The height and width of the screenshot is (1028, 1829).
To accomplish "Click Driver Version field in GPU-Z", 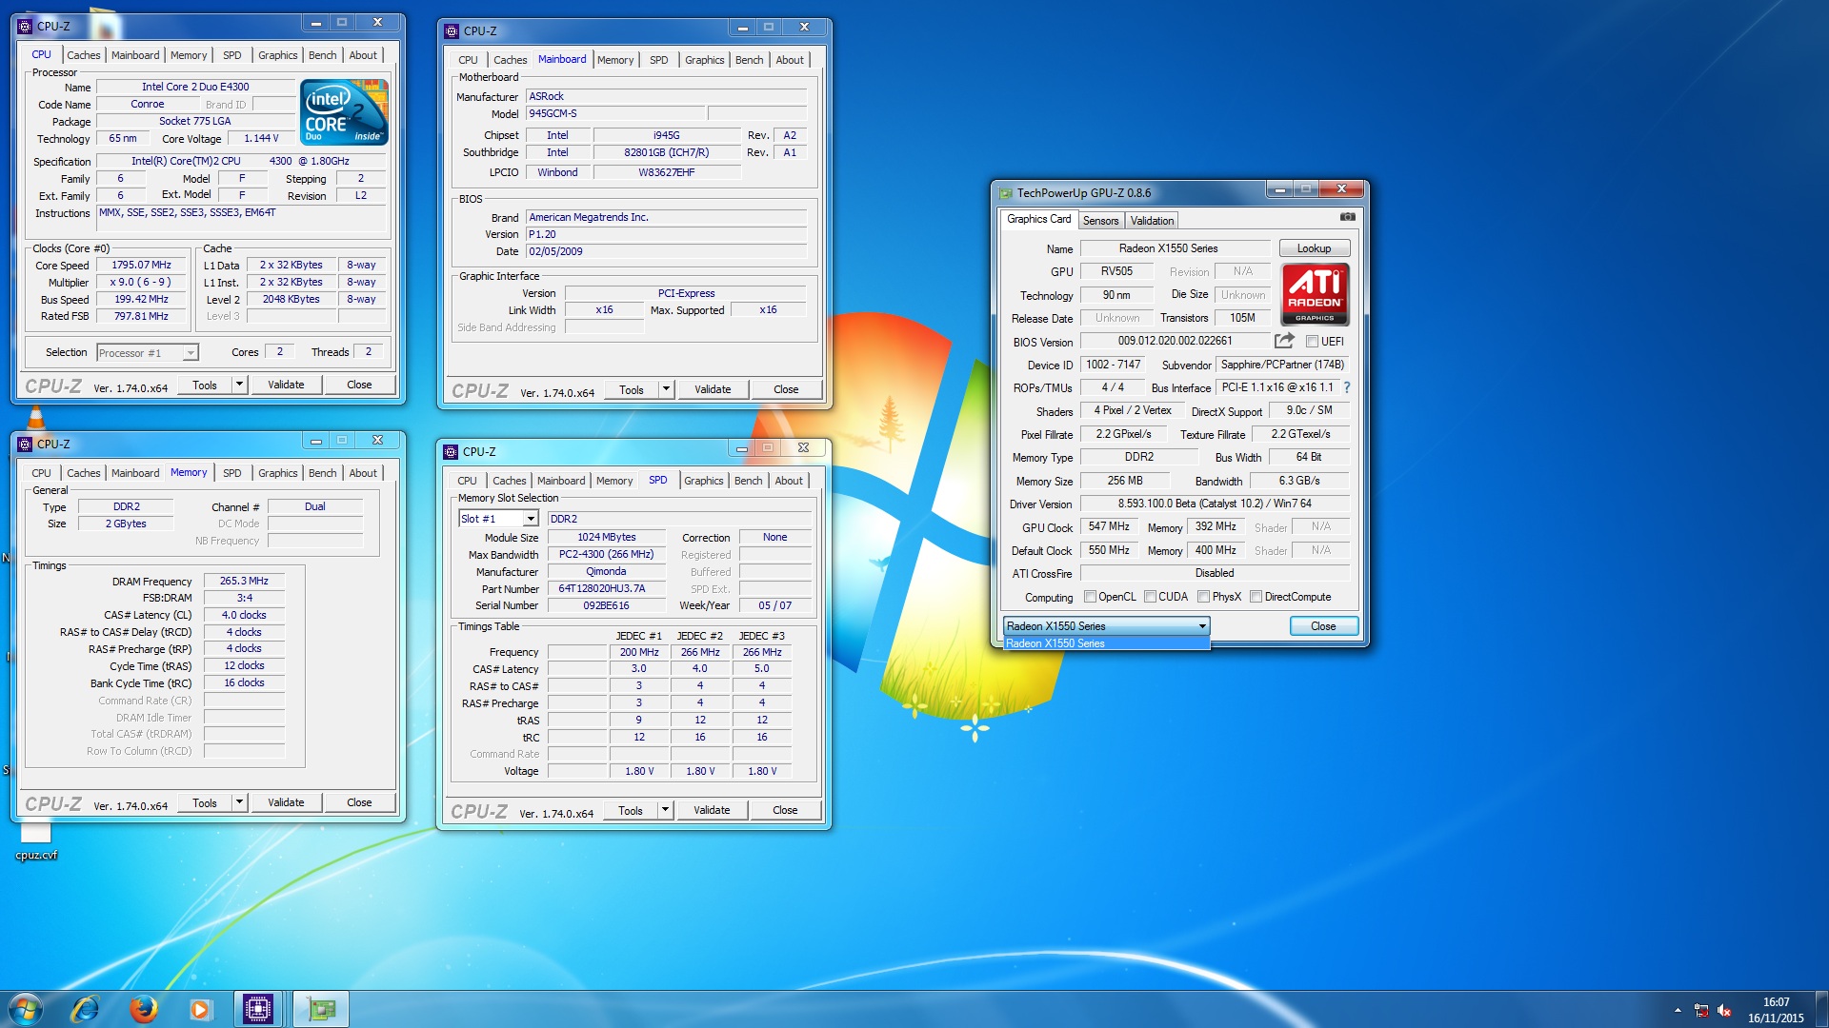I will pyautogui.click(x=1215, y=504).
